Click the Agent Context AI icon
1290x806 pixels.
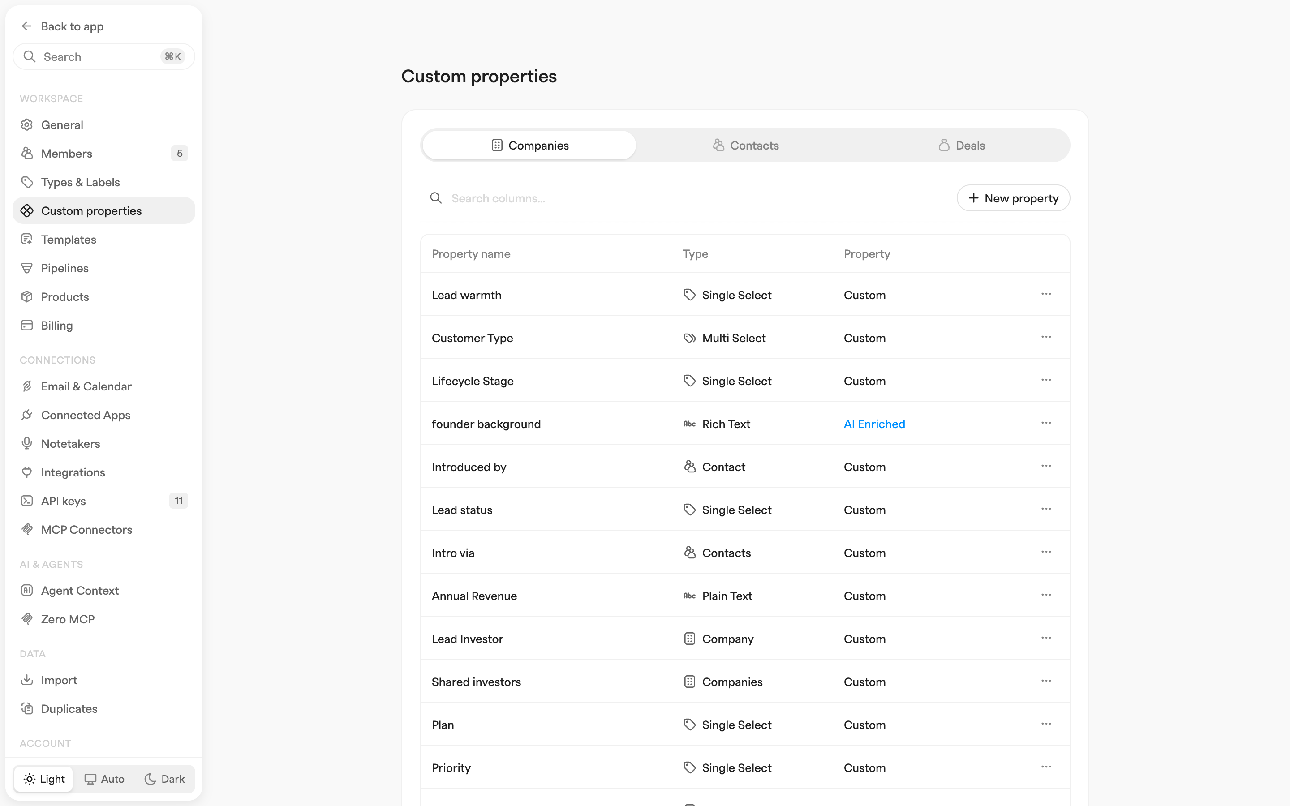(x=27, y=591)
